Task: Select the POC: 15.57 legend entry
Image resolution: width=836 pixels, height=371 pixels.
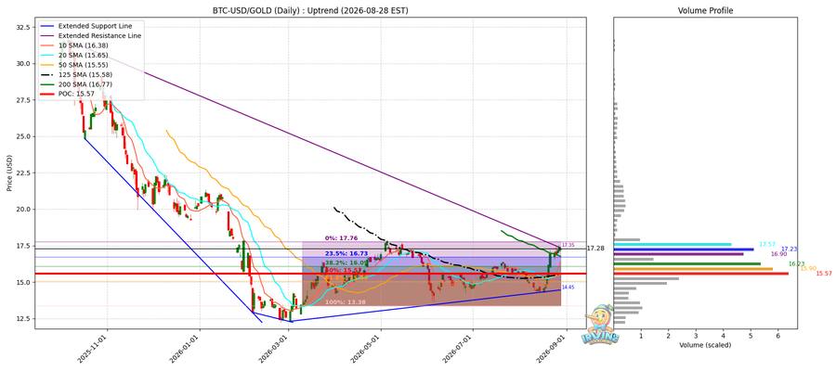Action: tap(67, 94)
